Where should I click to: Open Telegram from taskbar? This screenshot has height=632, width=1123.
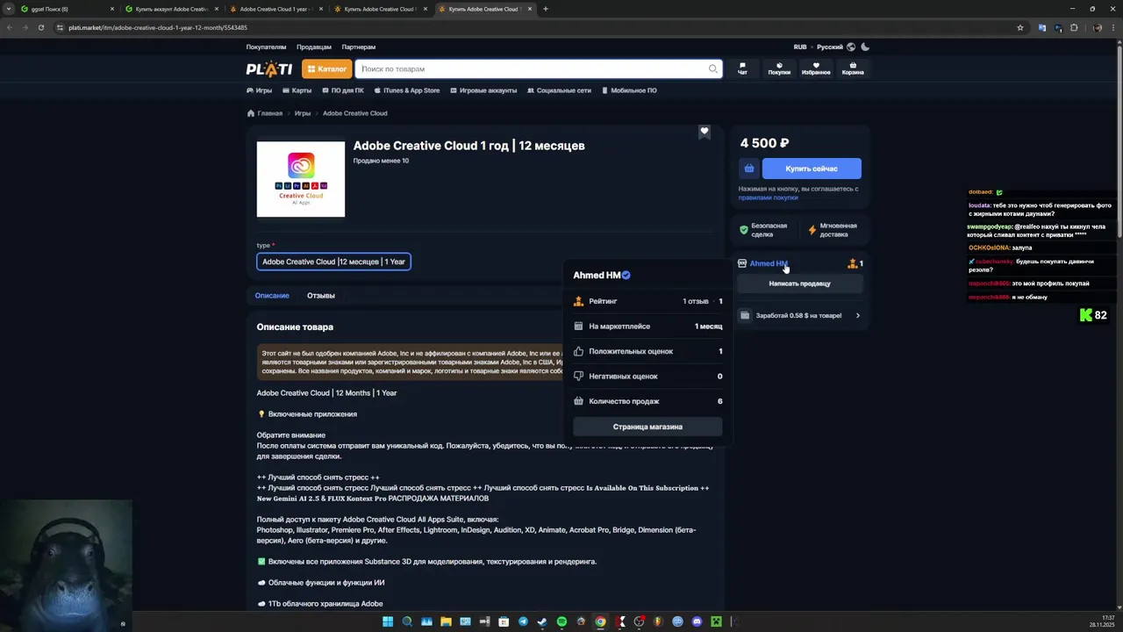523,621
